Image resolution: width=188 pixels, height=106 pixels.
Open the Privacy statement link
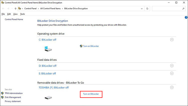point(13,101)
